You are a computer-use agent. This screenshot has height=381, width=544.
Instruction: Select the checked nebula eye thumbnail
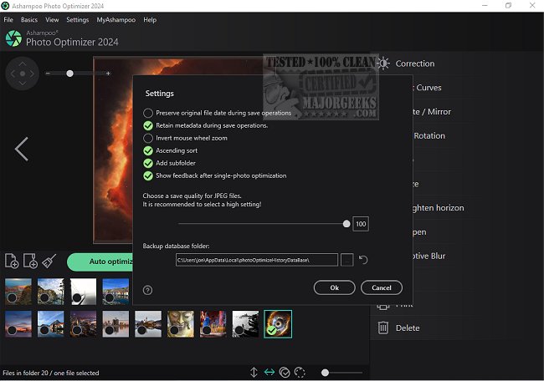click(278, 324)
